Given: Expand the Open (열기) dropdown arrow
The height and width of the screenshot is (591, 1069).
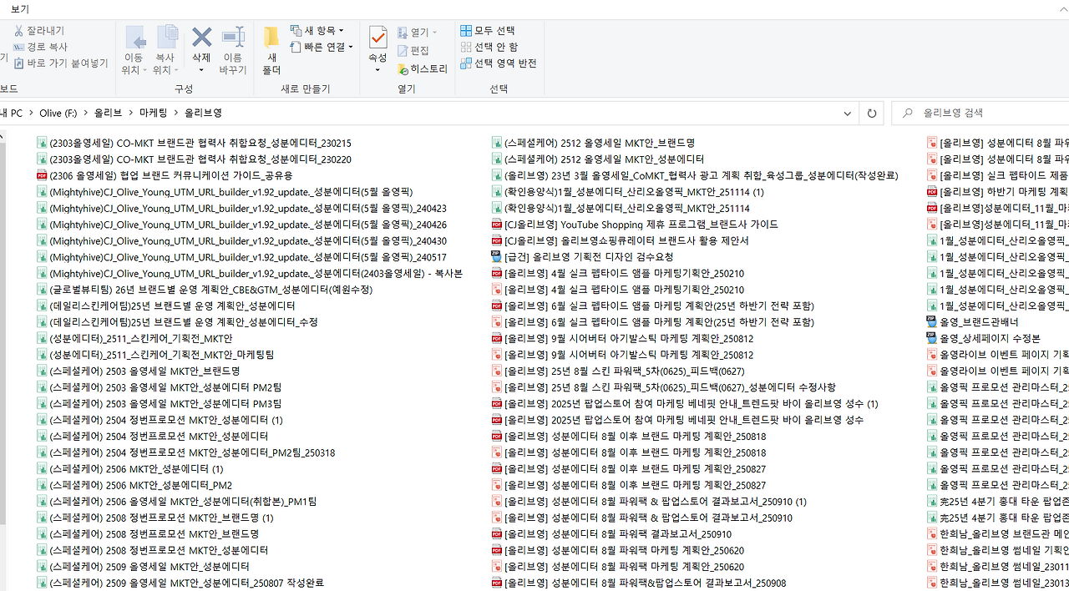Looking at the screenshot, I should coord(434,33).
